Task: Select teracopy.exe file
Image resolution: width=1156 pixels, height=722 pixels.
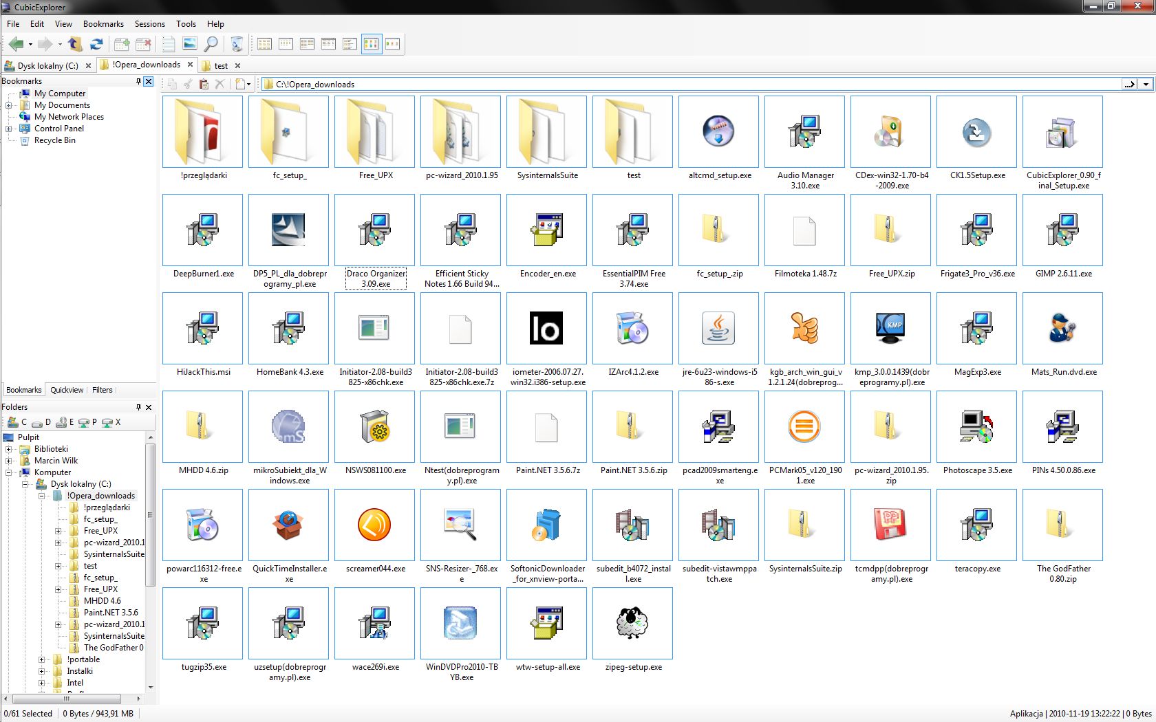Action: (x=977, y=532)
